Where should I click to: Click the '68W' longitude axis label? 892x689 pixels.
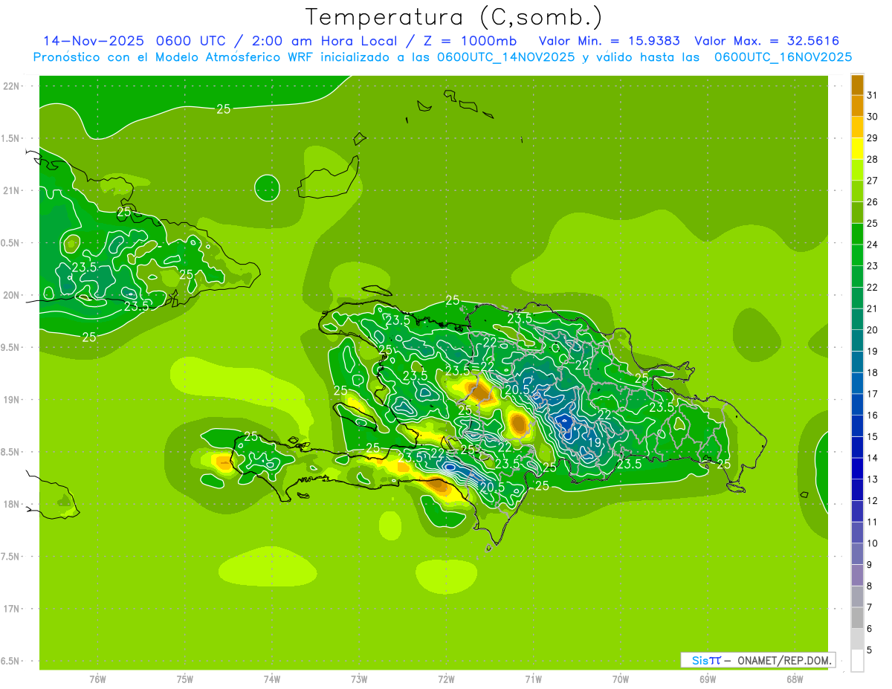click(x=795, y=679)
